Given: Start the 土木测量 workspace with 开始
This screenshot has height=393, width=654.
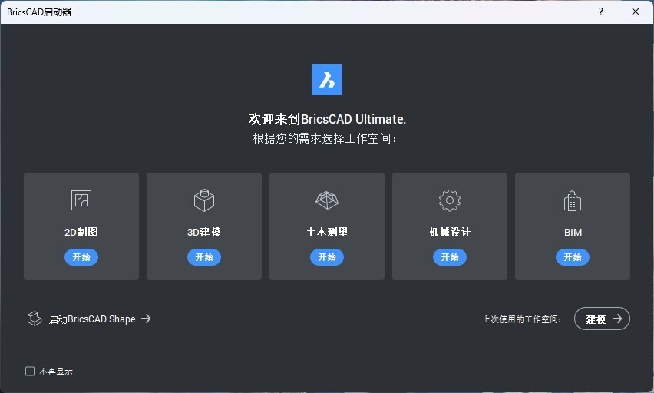Looking at the screenshot, I should [326, 257].
